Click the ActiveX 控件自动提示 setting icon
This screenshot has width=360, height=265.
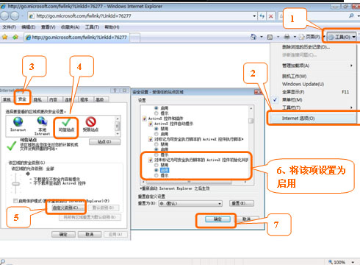[x=151, y=124]
